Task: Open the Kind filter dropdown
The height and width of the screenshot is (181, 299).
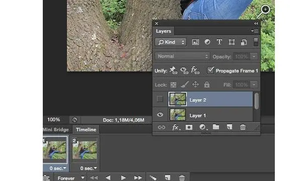Action: pos(171,42)
